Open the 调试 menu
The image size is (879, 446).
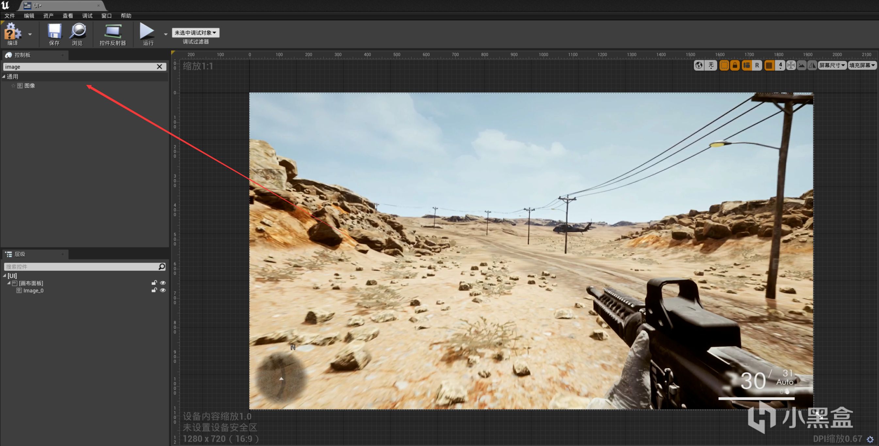point(87,16)
